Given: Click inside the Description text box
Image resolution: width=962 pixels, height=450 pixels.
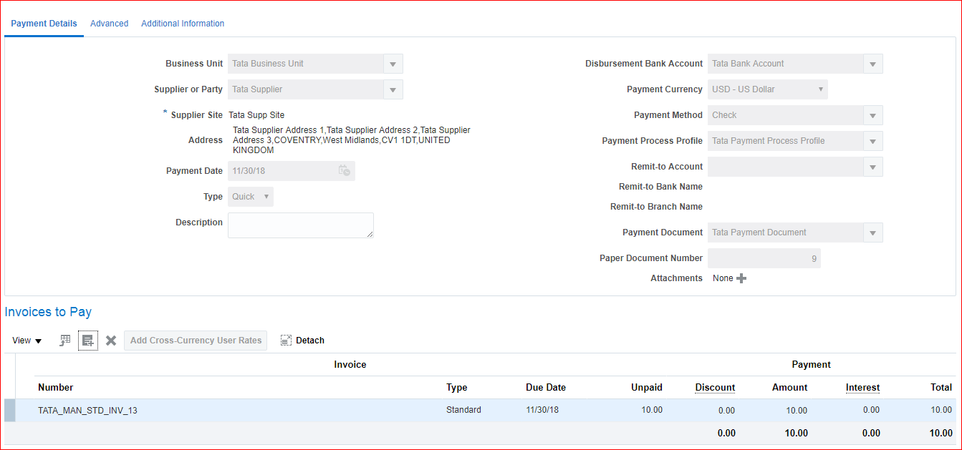Looking at the screenshot, I should coord(300,225).
